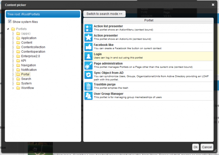Expand the System folder node arrow
This screenshot has width=219, height=155.
click(13, 84)
